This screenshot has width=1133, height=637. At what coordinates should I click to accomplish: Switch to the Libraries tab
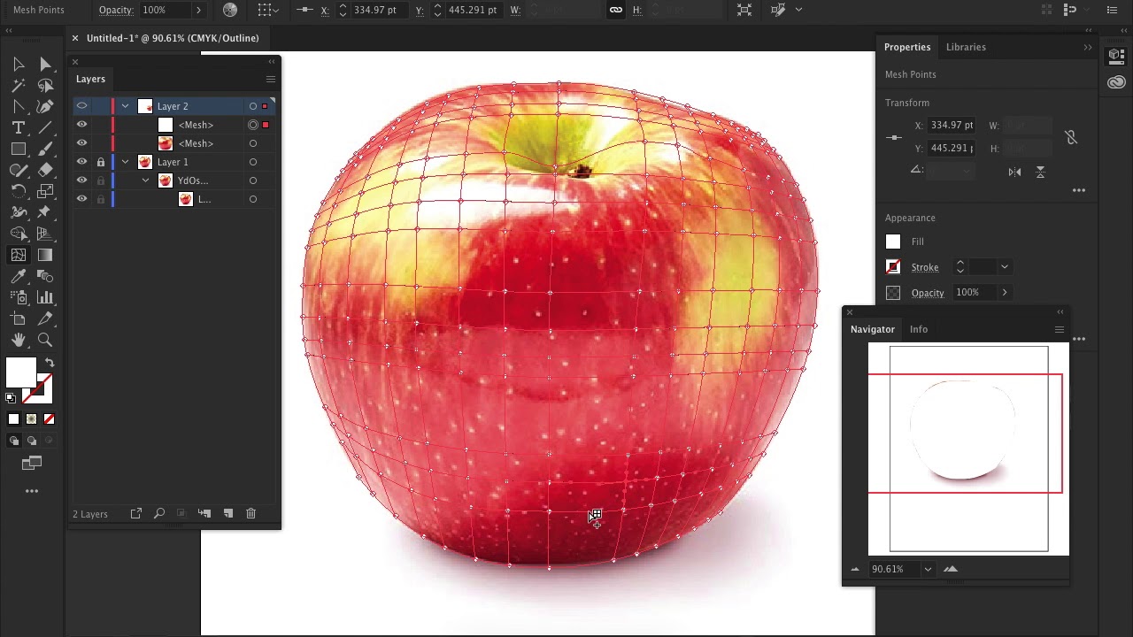[x=966, y=47]
